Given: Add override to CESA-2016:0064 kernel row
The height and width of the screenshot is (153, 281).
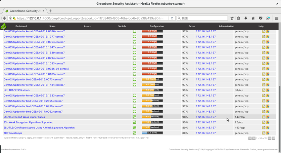Looking at the screenshot, I should pyautogui.click(x=268, y=42).
